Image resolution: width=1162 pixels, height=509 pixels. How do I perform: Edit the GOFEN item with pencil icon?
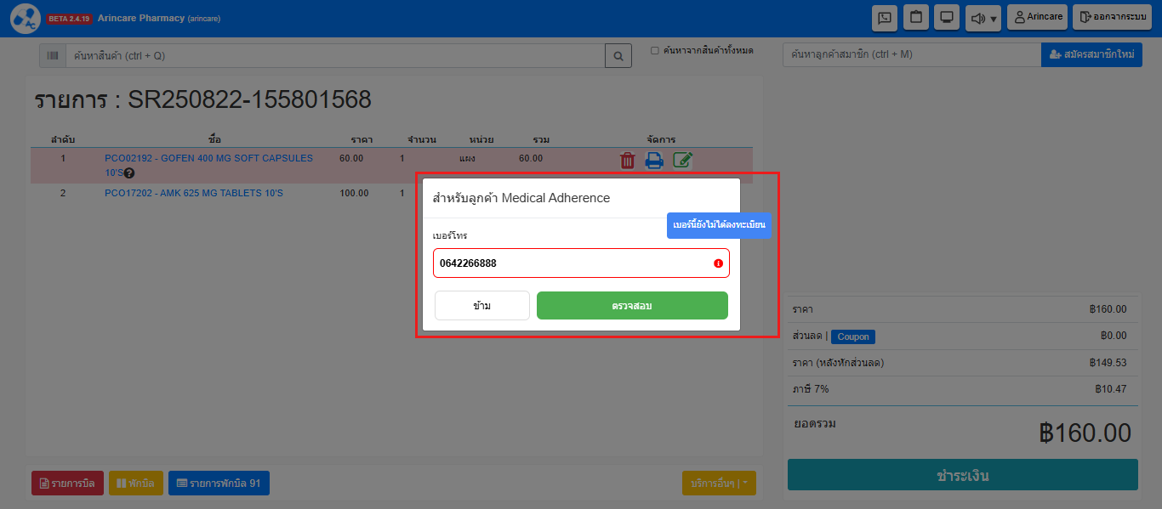coord(682,160)
